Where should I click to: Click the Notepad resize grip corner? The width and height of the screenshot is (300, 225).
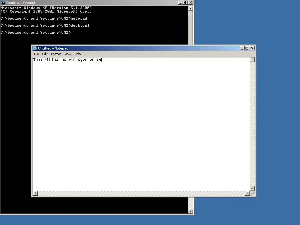tap(253, 193)
